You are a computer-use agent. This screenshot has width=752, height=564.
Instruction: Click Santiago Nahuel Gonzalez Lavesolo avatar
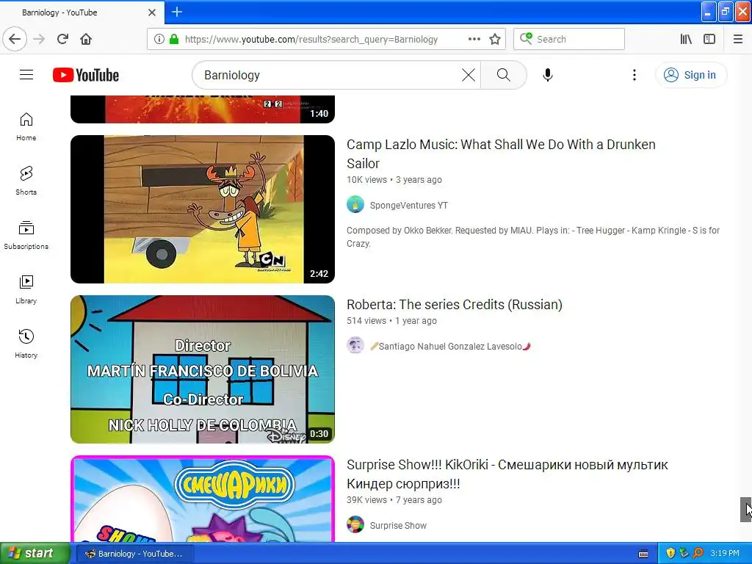pyautogui.click(x=355, y=345)
